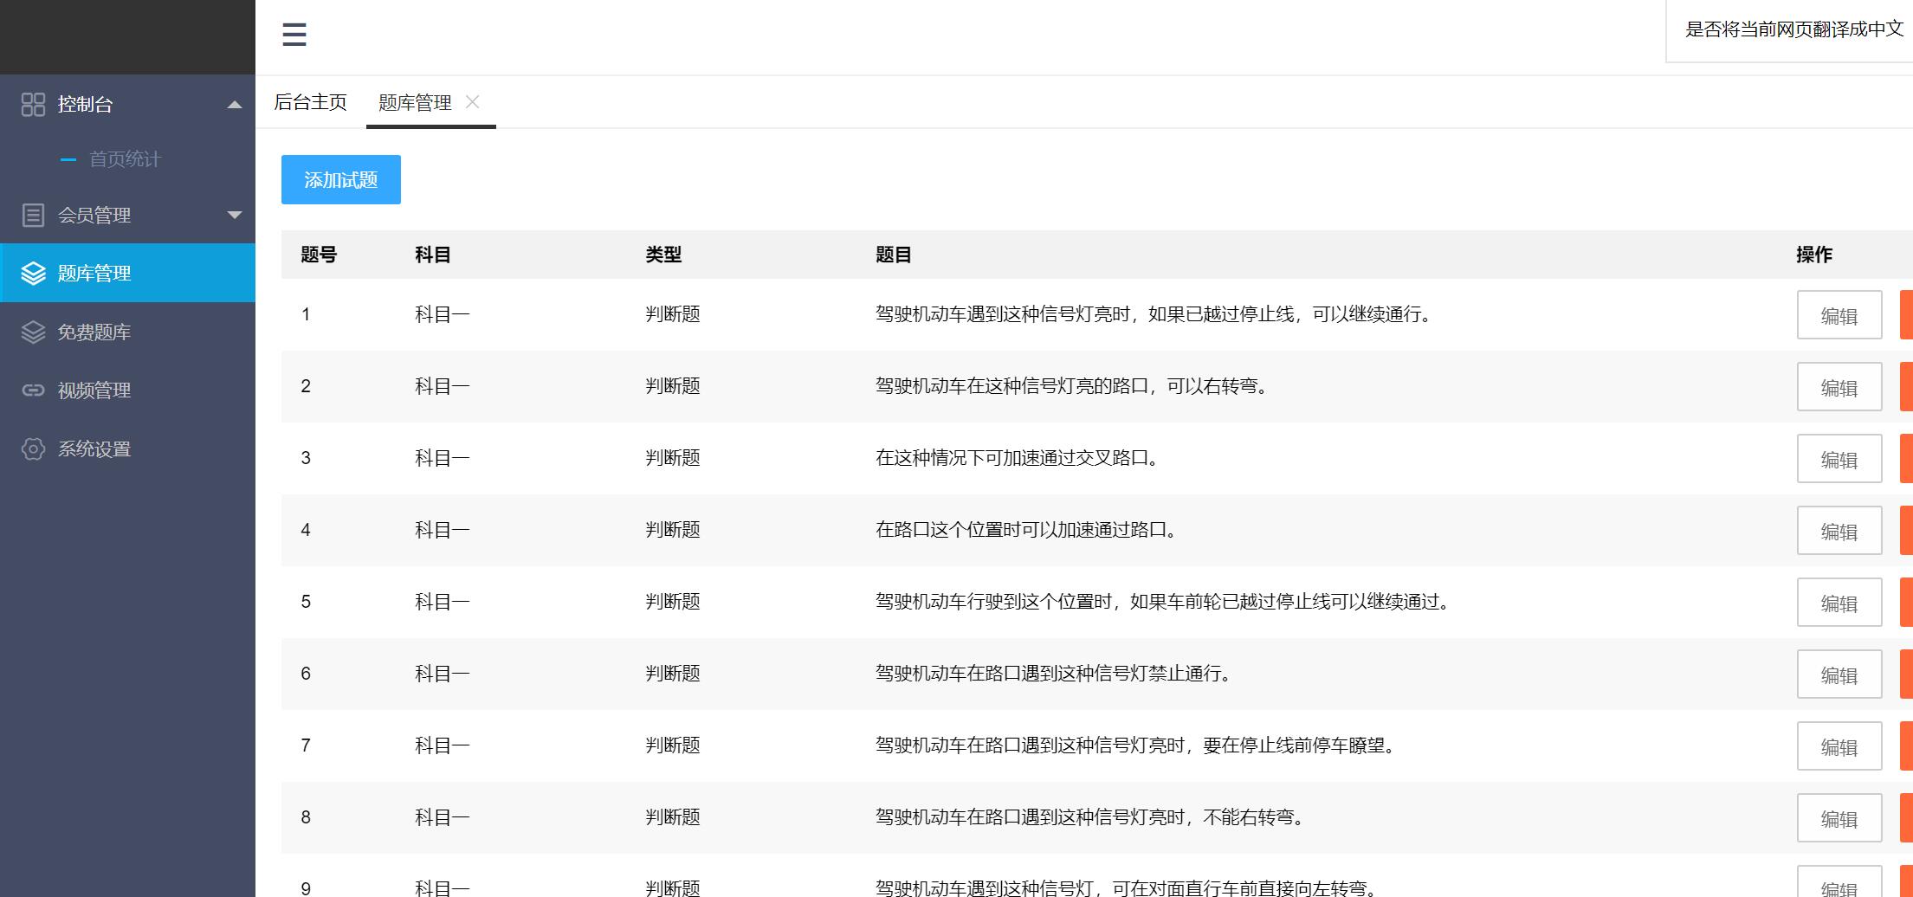Click the 会员管理 document icon

point(33,215)
